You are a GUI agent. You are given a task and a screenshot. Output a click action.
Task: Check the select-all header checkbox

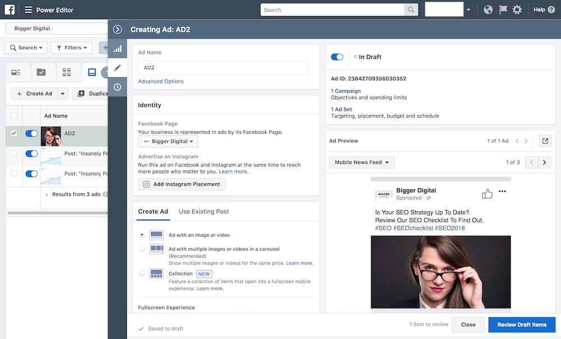click(14, 116)
